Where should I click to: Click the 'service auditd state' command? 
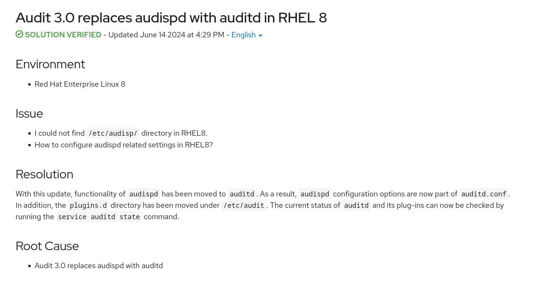coord(99,217)
